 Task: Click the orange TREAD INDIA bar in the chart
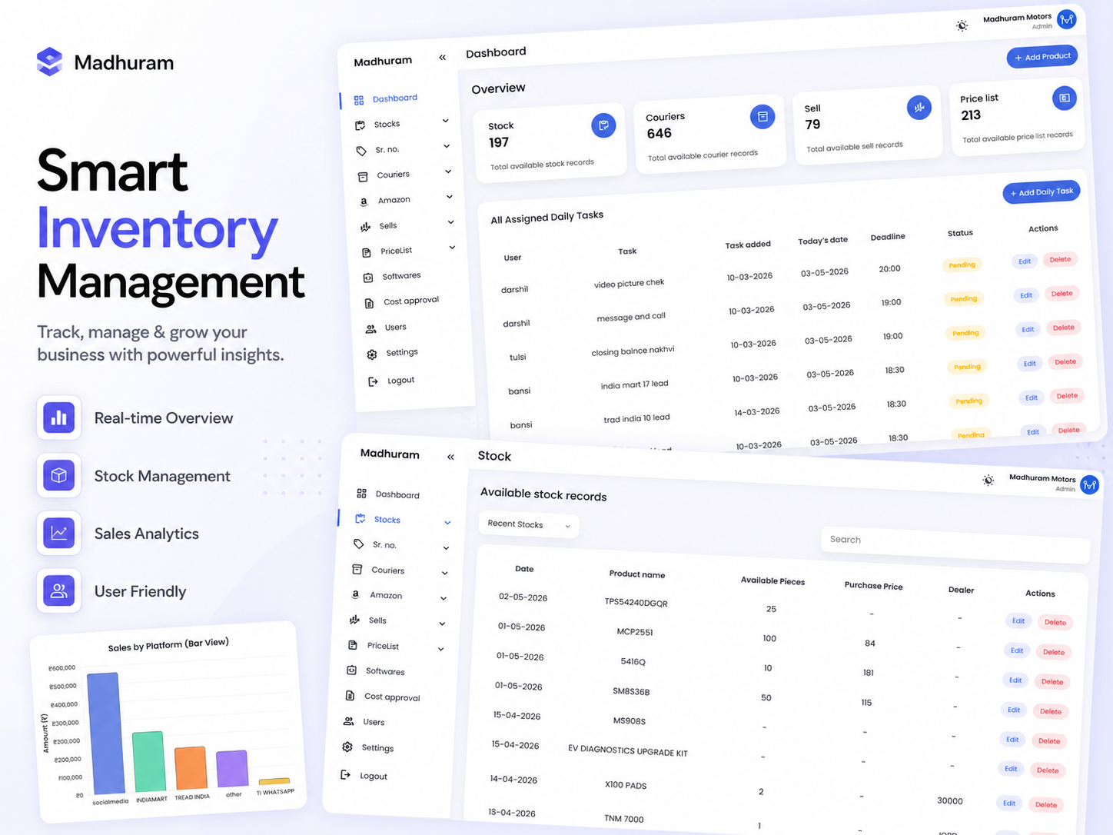pos(191,768)
